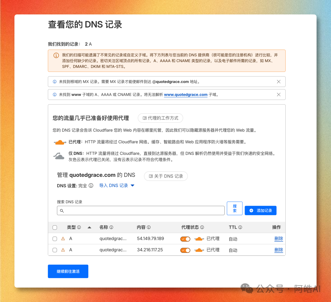331x302 pixels.
Task: Click the info icon in MX record notice
Action: pos(55,82)
